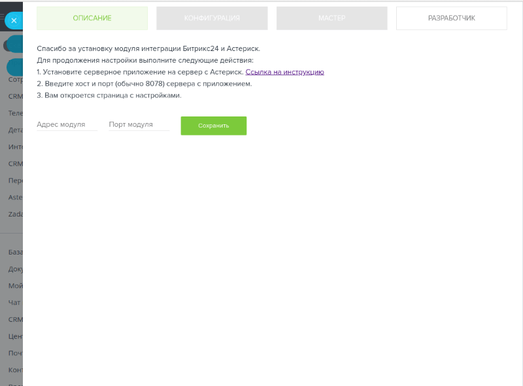This screenshot has width=523, height=386.
Task: Open the РАЗРАБОТЧИК tab
Action: pyautogui.click(x=452, y=18)
